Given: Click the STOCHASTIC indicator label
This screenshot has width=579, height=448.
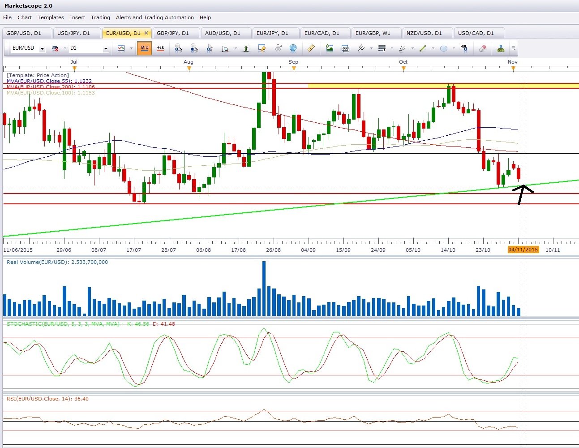Looking at the screenshot, I should [91, 323].
